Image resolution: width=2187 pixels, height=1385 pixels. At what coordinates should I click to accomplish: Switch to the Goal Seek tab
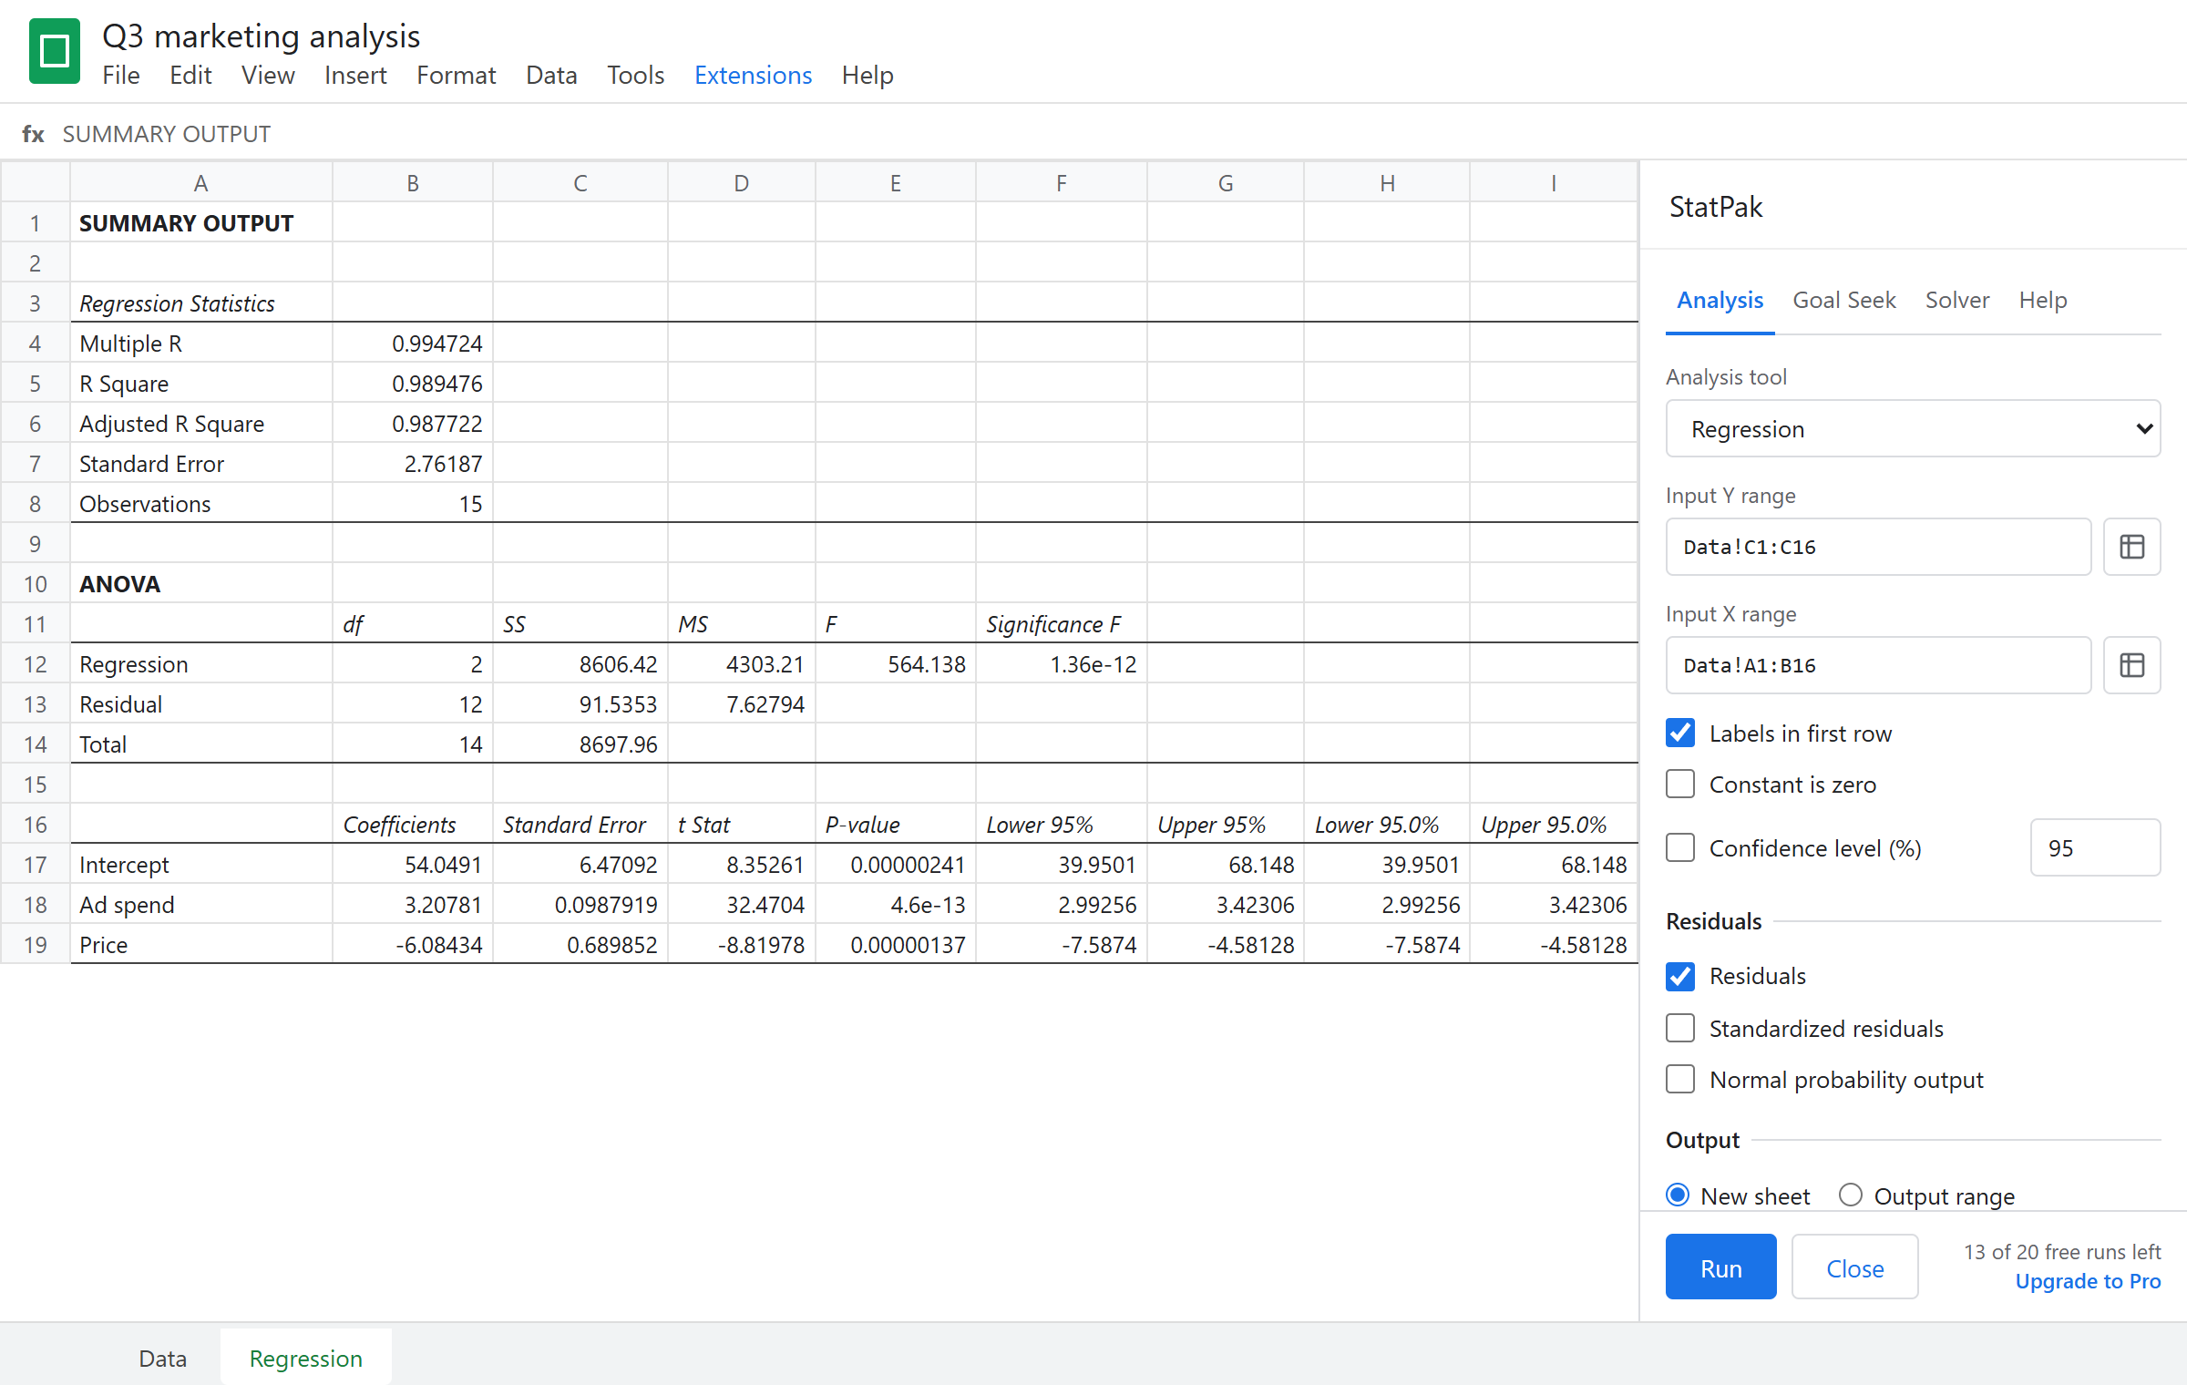click(x=1844, y=301)
